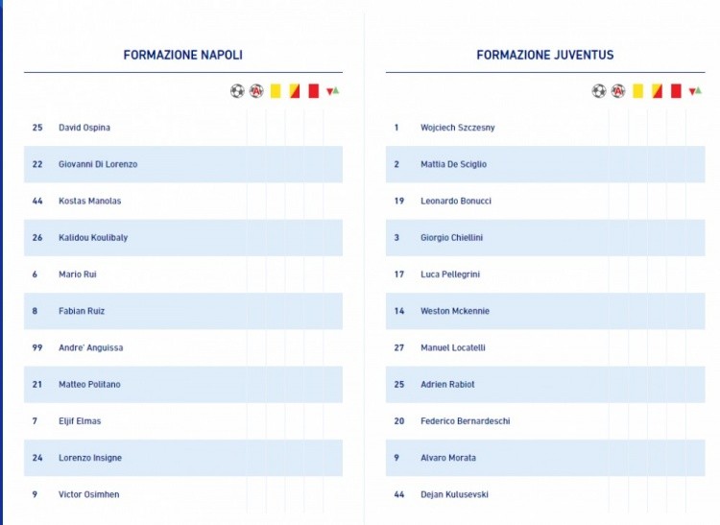Click the Napoli substitution arrows icon
Screen dimensions: 720x525
(x=332, y=91)
